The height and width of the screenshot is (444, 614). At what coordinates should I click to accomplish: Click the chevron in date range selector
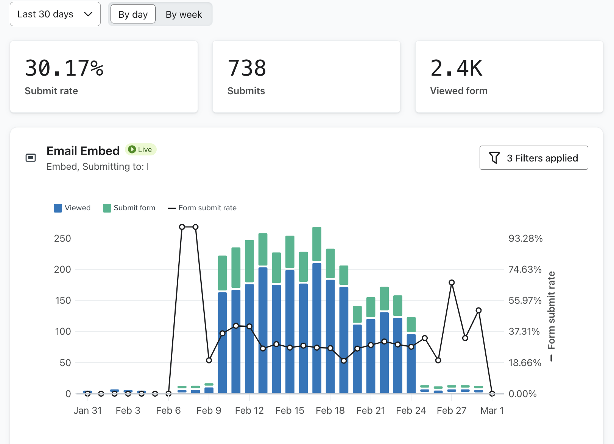pyautogui.click(x=88, y=14)
